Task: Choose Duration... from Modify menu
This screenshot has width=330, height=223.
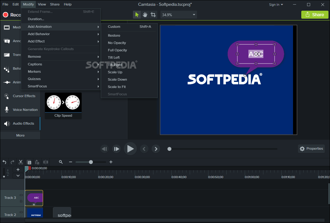Action: 61,19
